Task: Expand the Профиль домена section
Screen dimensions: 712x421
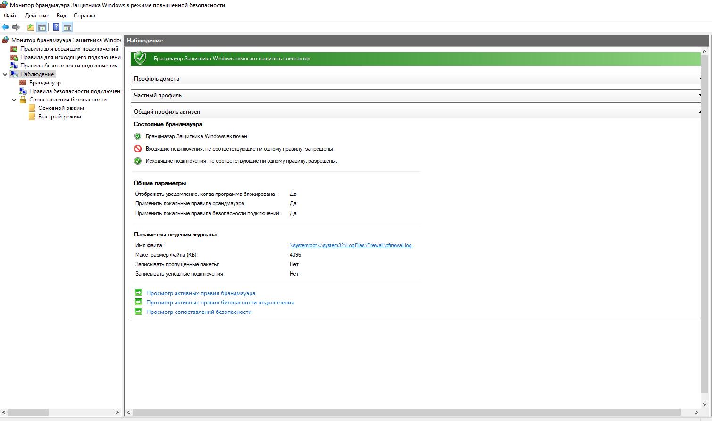Action: [x=415, y=79]
